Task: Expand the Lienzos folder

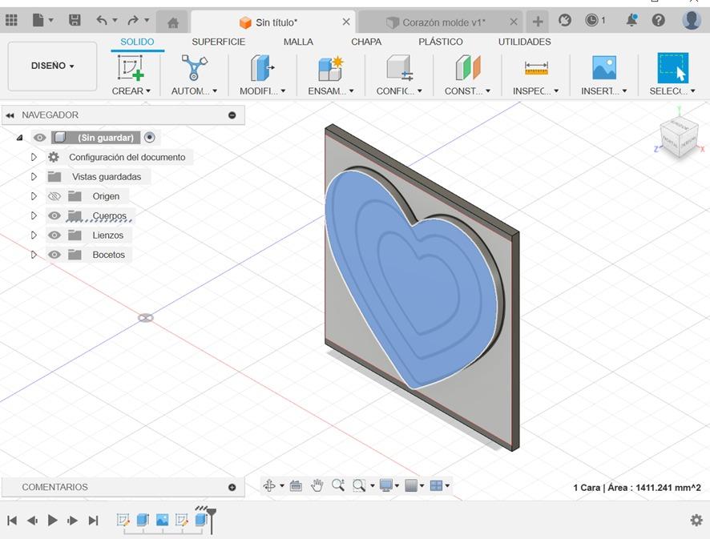Action: click(x=34, y=235)
